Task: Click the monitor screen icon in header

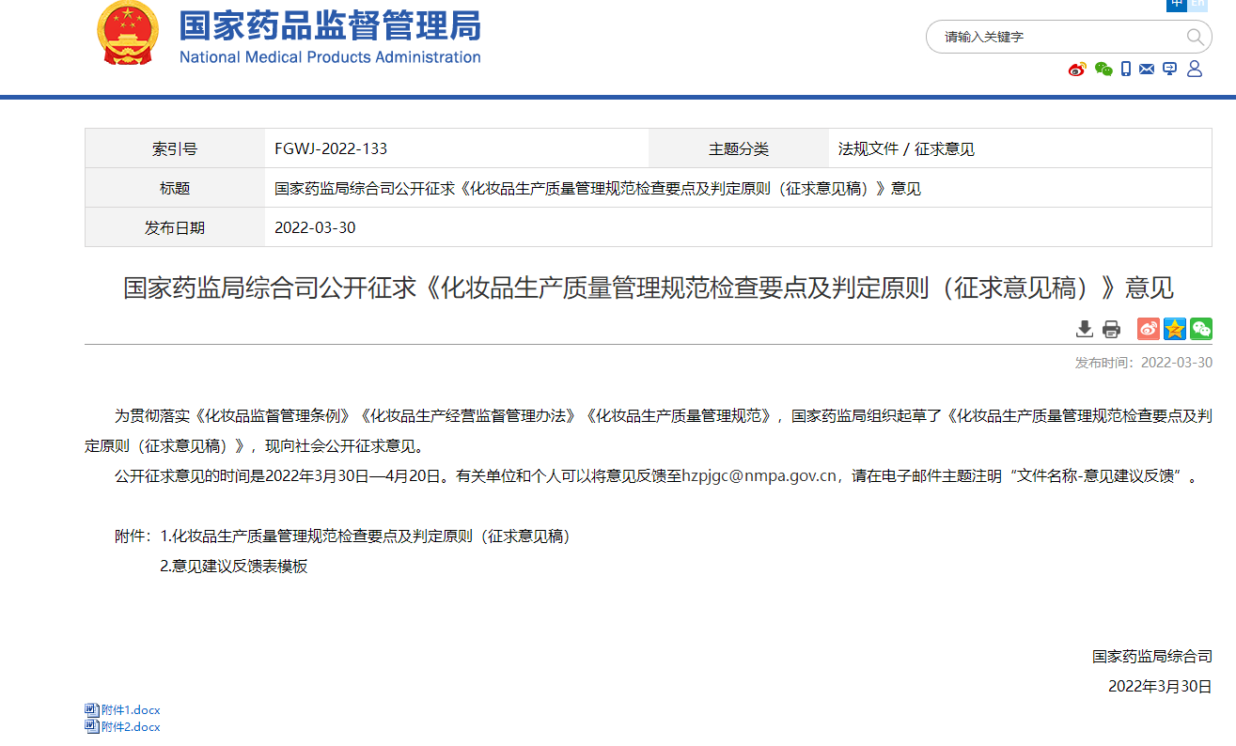Action: [1170, 69]
